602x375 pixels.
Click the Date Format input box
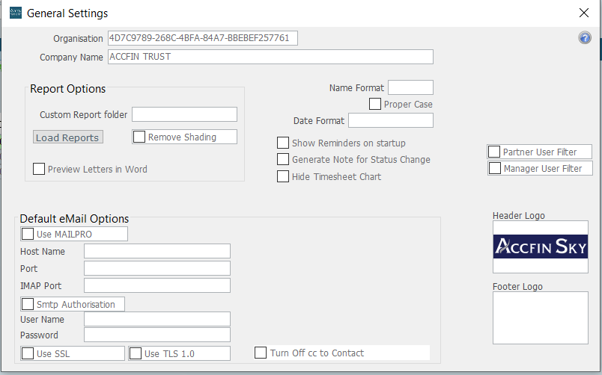pos(390,120)
